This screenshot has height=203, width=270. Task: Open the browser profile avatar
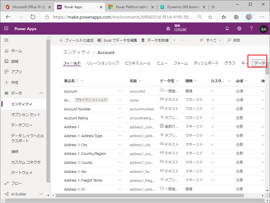tap(249, 17)
